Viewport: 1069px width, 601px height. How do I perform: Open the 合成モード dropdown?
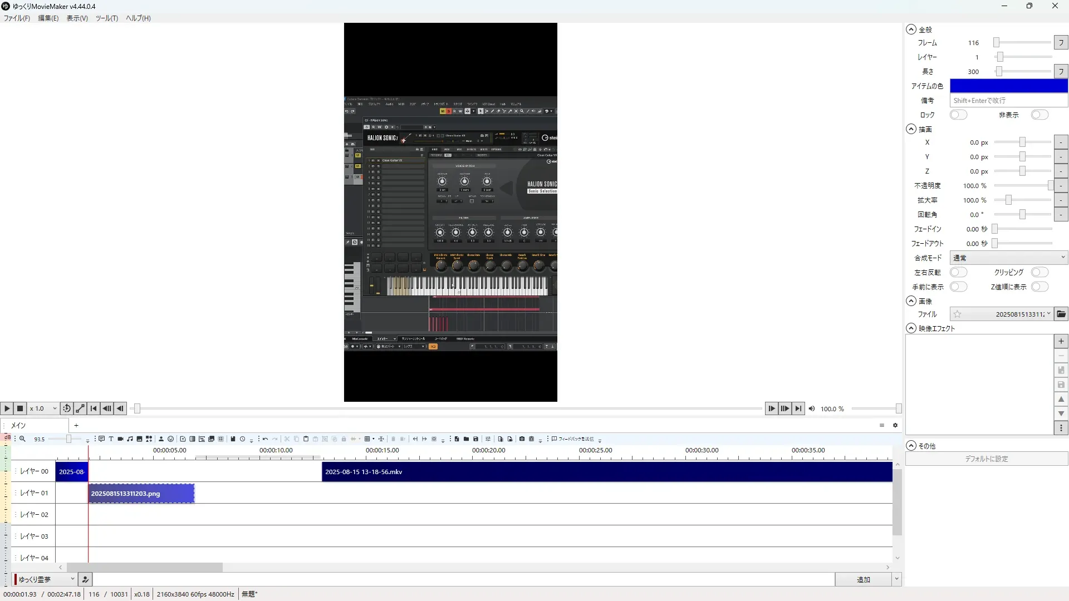click(1008, 258)
